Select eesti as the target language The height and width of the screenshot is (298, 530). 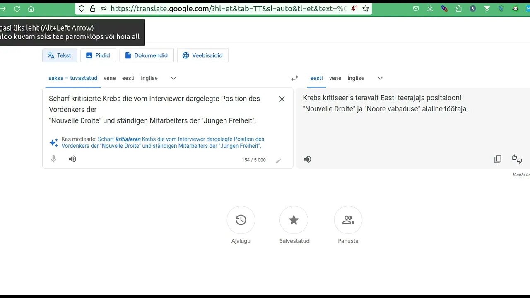point(316,78)
